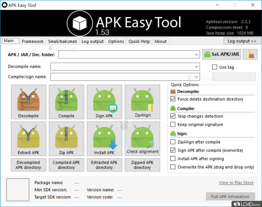
Task: Open the Quick Help tab
Action: 139,41
